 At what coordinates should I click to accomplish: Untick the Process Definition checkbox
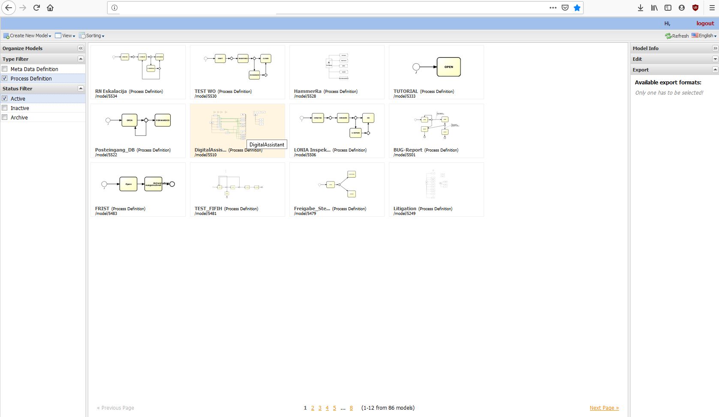[5, 78]
